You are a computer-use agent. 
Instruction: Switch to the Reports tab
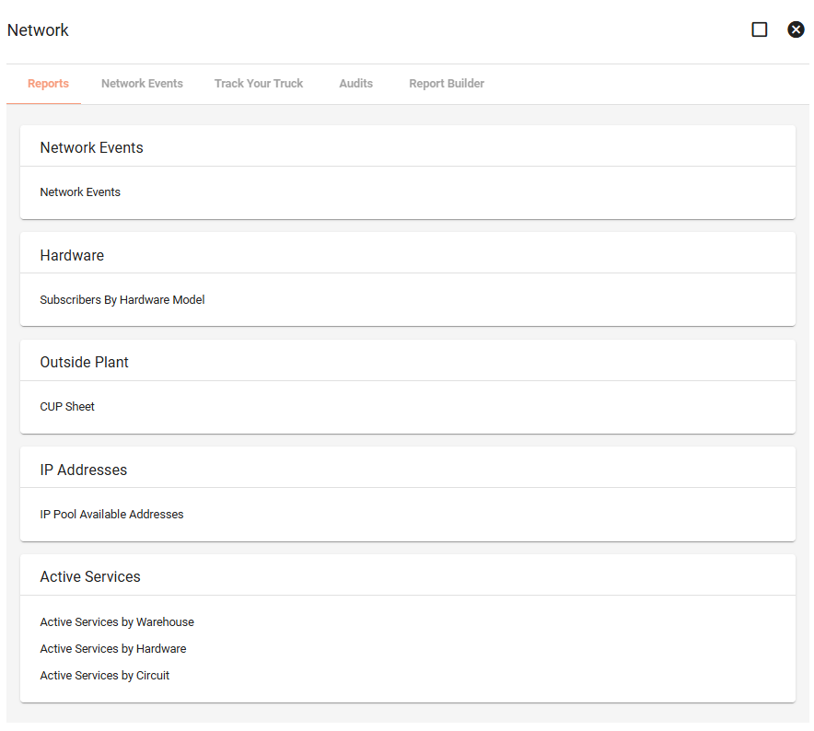48,84
